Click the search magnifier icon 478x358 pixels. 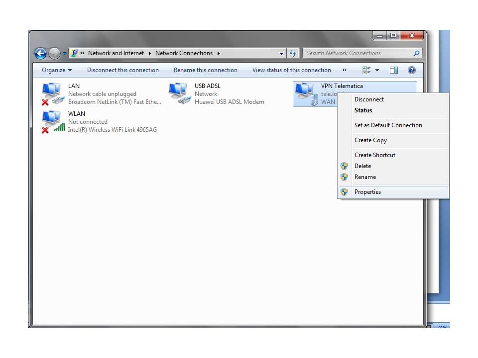click(x=416, y=53)
